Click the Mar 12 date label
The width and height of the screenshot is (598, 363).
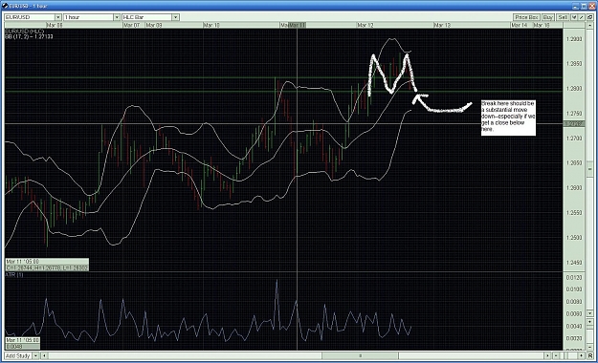[365, 25]
